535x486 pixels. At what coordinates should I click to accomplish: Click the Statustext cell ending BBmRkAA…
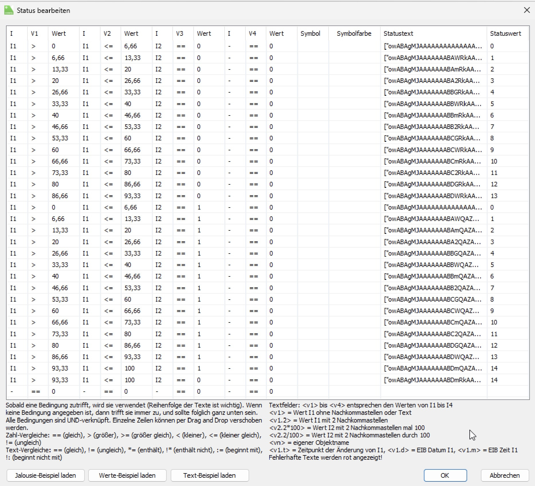(x=433, y=115)
